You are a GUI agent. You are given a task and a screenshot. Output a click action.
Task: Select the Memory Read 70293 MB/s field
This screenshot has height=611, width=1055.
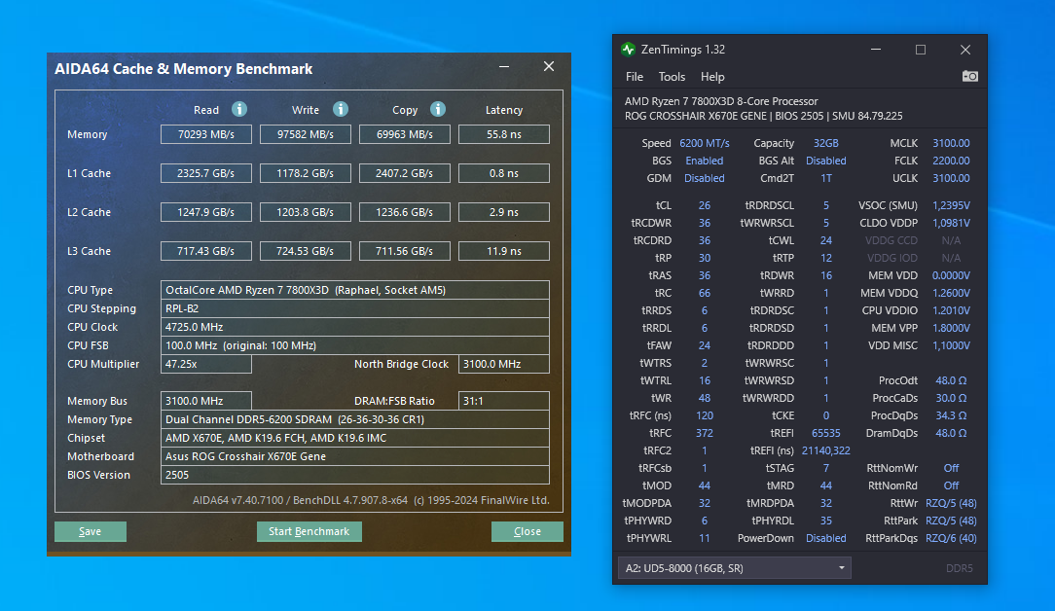[x=206, y=134]
